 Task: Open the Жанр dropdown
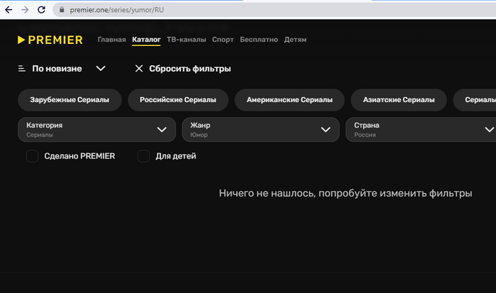[x=260, y=130]
